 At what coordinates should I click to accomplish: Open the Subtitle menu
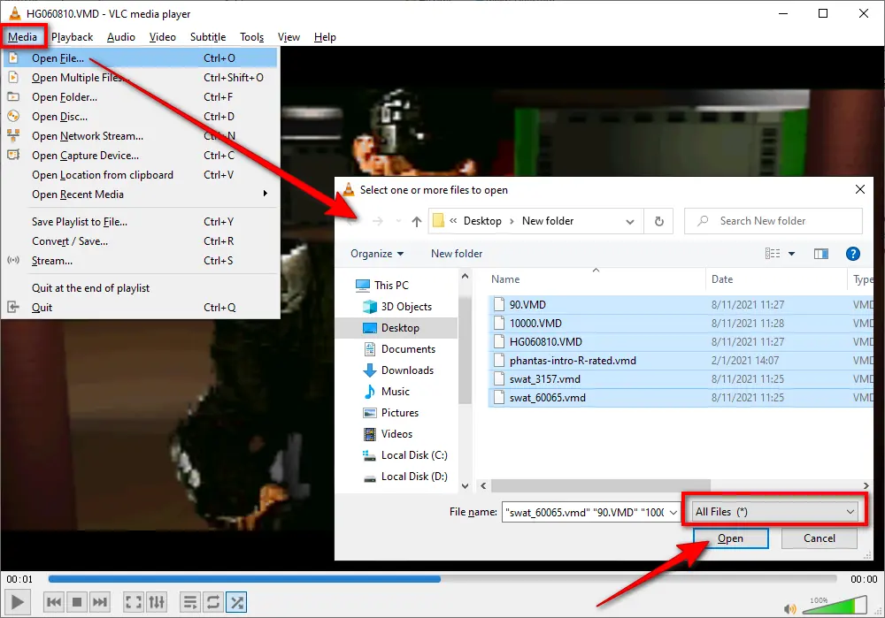click(208, 36)
